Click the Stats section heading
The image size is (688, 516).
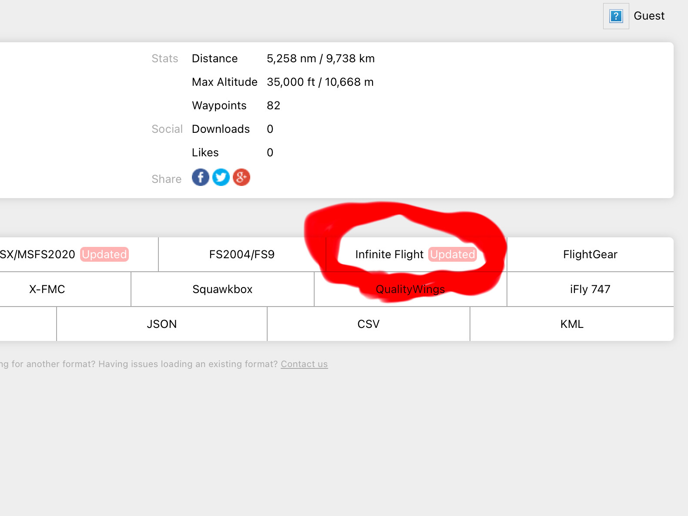[164, 58]
